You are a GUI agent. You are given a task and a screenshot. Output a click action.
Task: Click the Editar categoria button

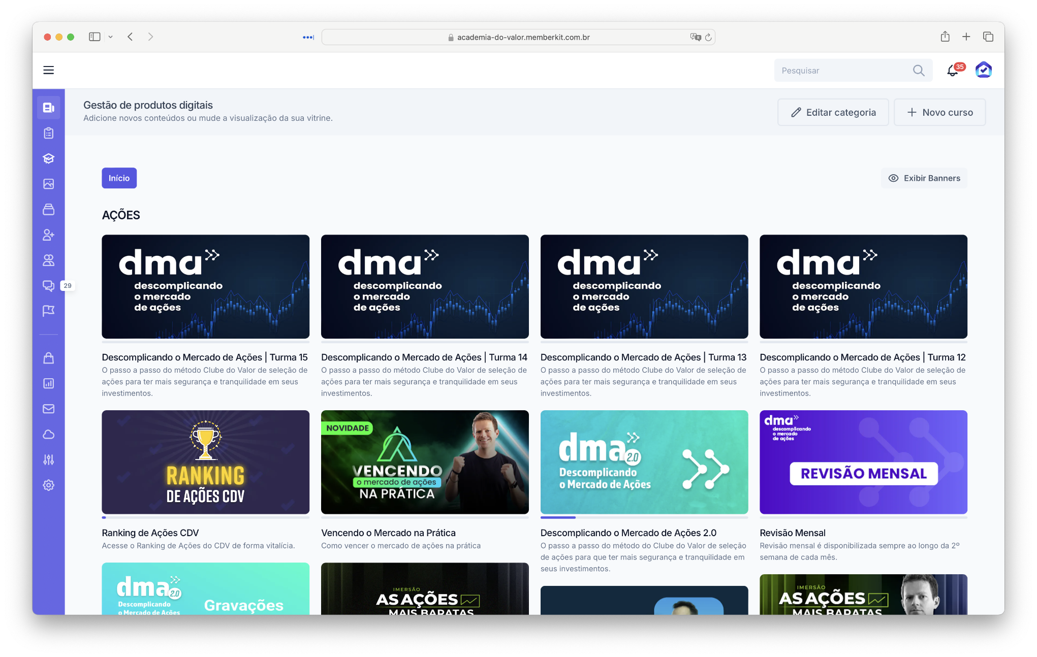point(833,112)
